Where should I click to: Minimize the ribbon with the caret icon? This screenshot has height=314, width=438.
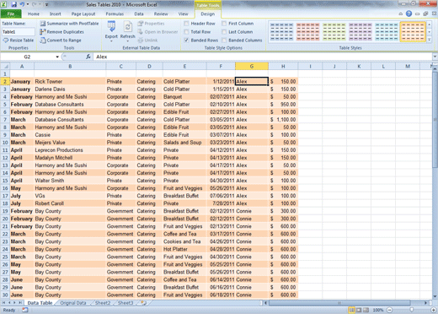401,14
